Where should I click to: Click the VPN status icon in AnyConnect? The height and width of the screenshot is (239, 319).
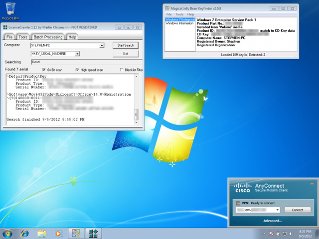(238, 203)
